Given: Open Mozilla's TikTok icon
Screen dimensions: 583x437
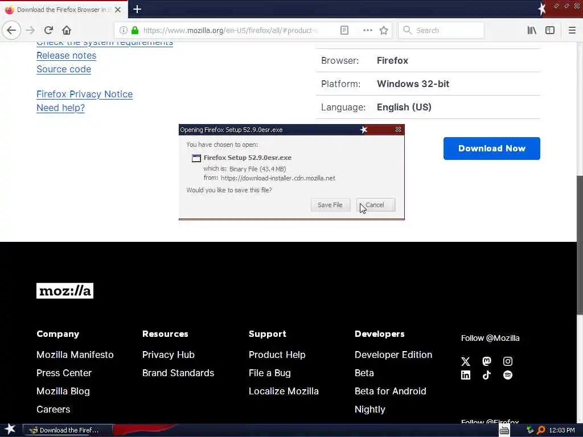Looking at the screenshot, I should pyautogui.click(x=487, y=375).
